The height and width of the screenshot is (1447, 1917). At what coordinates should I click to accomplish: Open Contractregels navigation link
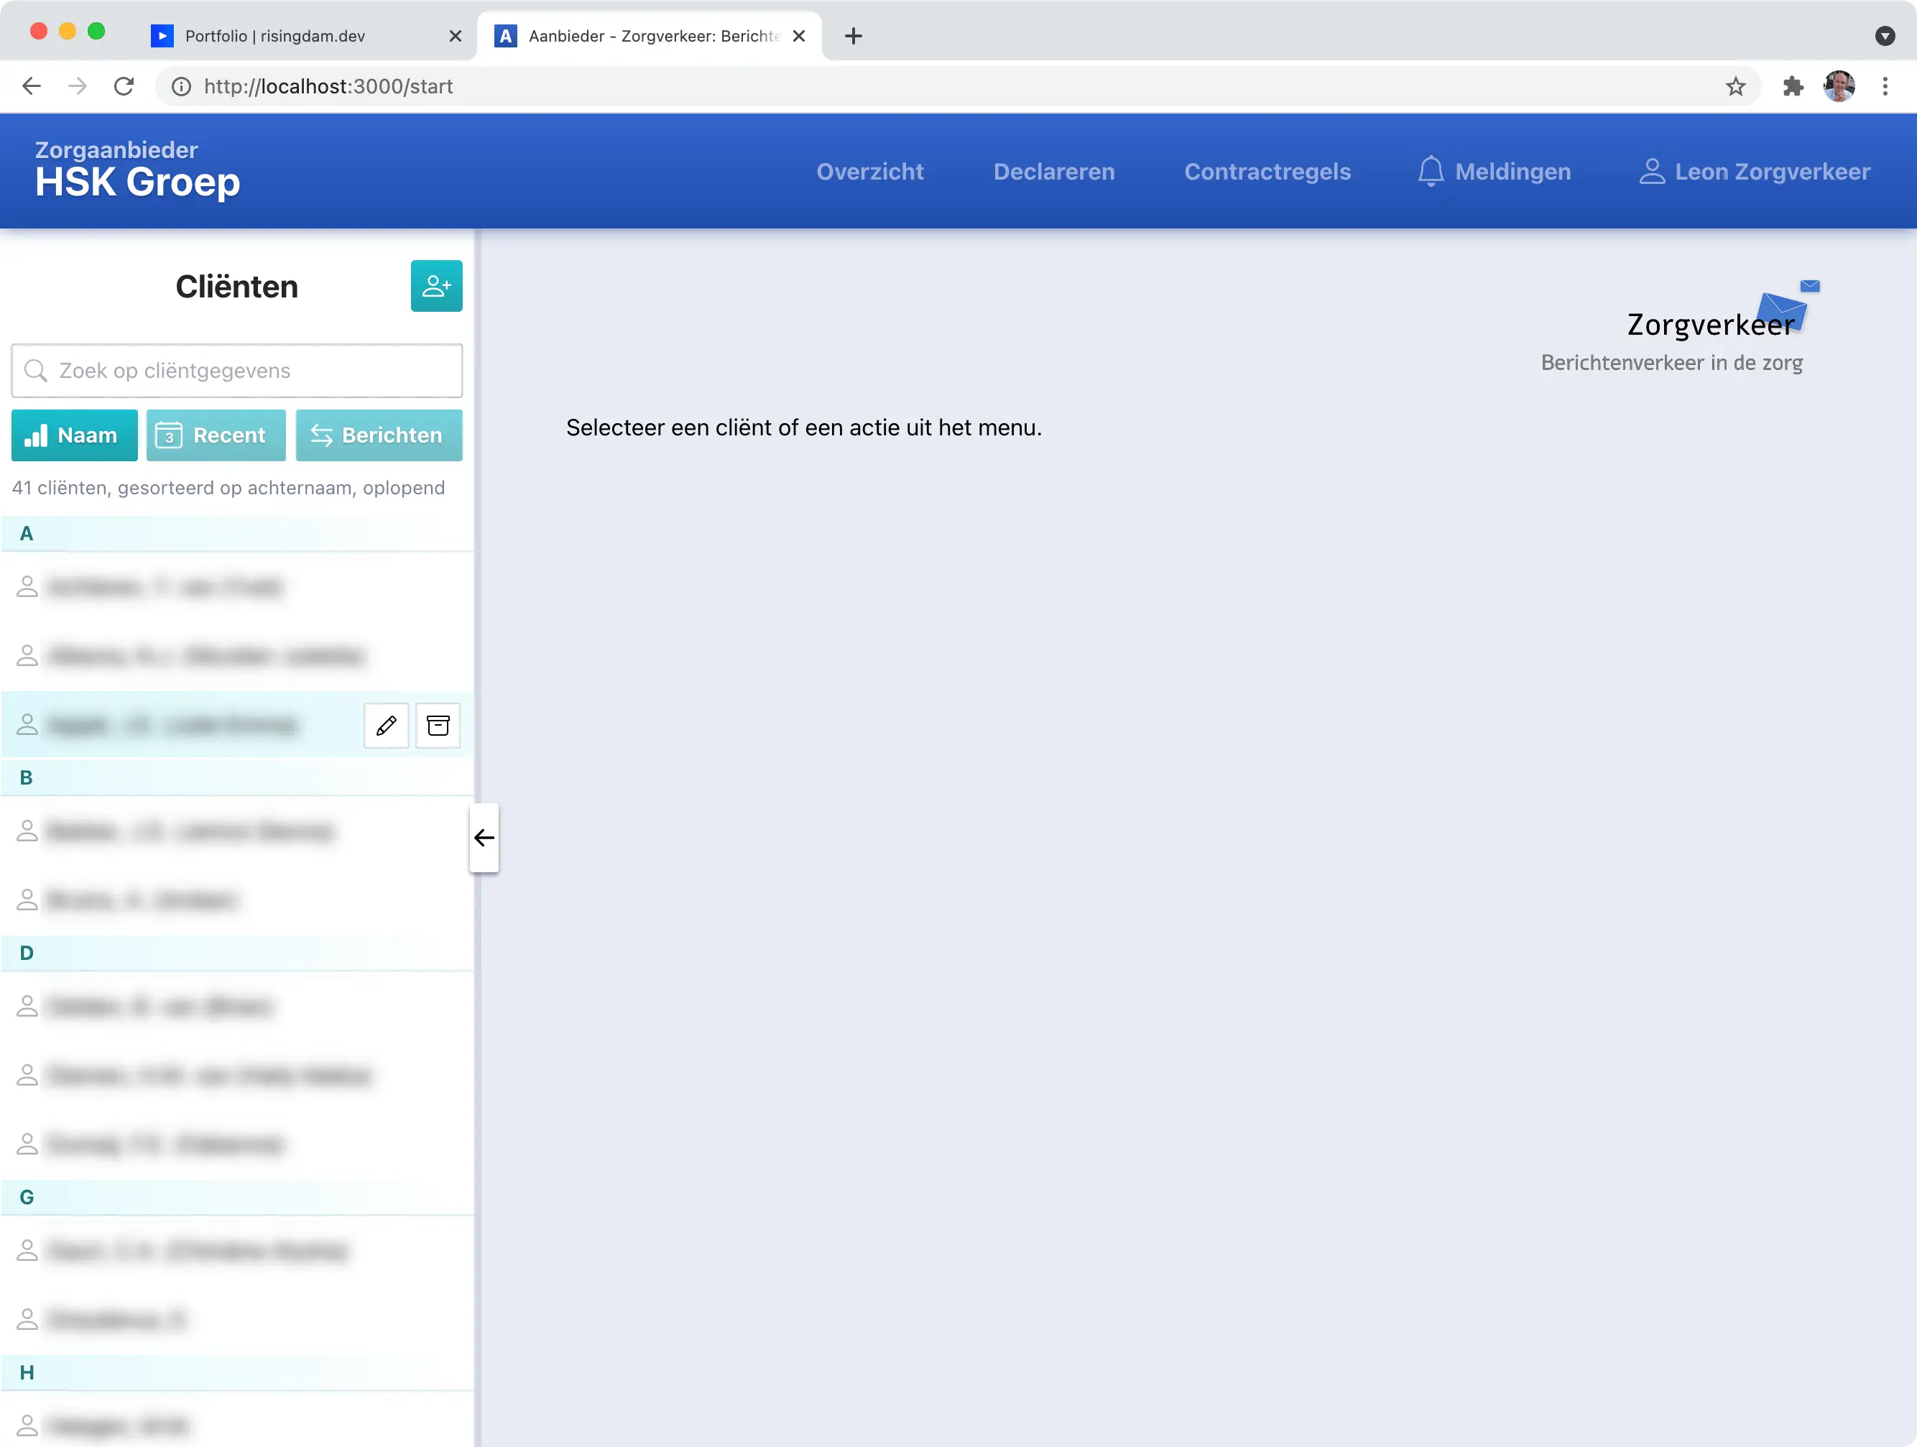[1267, 172]
